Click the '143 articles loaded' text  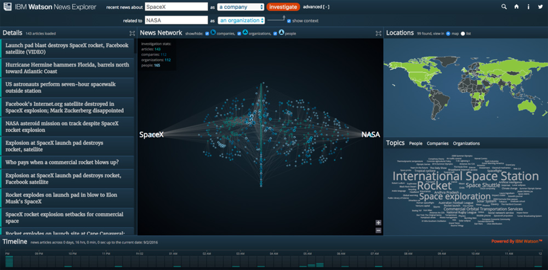[x=41, y=34]
